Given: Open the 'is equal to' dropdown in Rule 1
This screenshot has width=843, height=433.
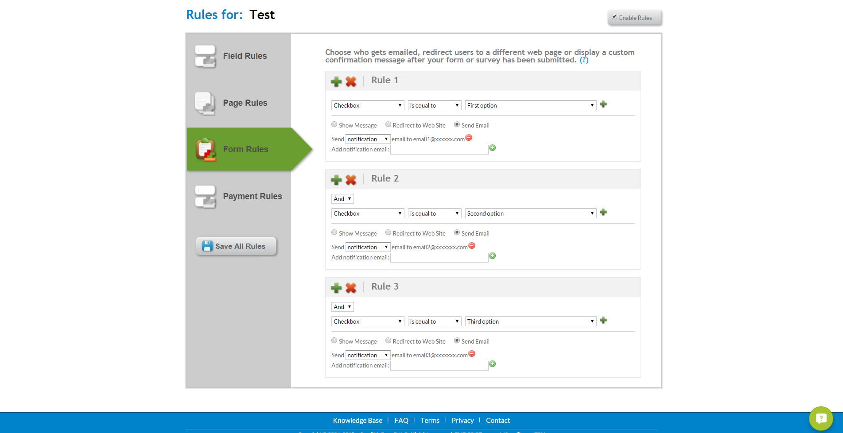Looking at the screenshot, I should [435, 105].
